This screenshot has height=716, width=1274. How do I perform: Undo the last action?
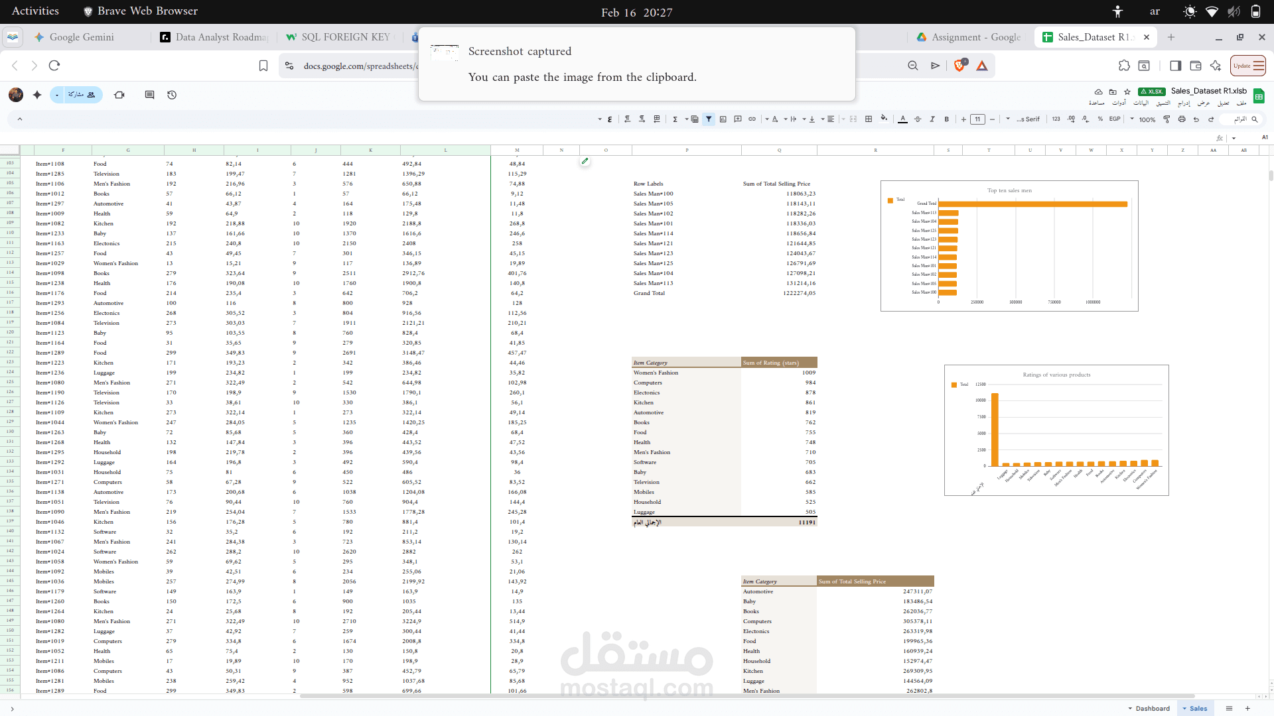(x=1196, y=119)
